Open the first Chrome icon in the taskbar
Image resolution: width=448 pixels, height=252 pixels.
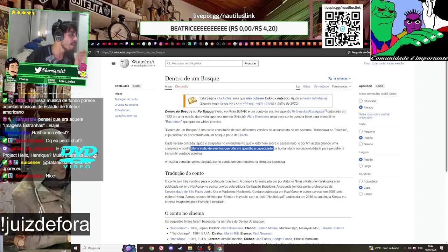[152, 248]
